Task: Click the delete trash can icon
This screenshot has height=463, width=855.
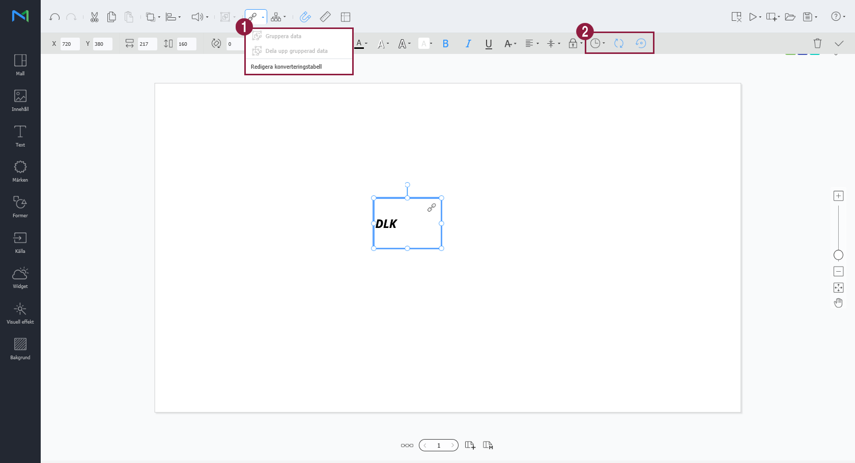Action: (817, 44)
